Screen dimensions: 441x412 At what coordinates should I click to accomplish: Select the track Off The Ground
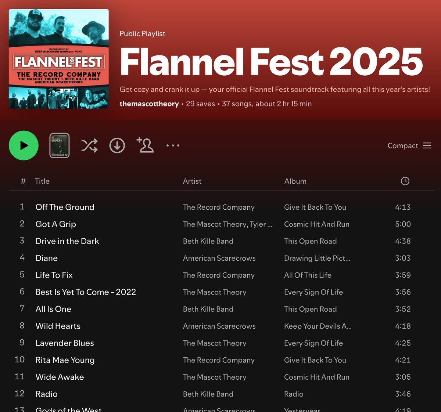65,207
